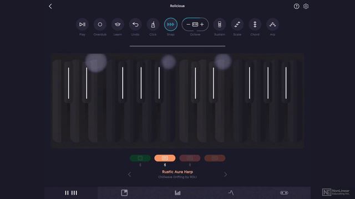Toggle the Arp arpeggiator
Image resolution: width=355 pixels, height=199 pixels.
(x=272, y=24)
